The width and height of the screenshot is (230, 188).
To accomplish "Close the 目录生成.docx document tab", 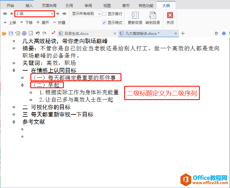I will [x=115, y=34].
